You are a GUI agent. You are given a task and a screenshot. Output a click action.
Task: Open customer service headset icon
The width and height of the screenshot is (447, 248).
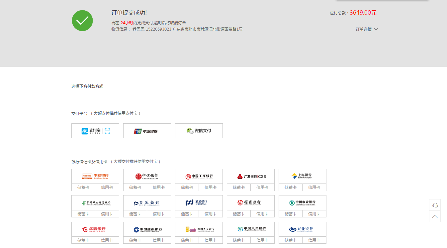[435, 205]
